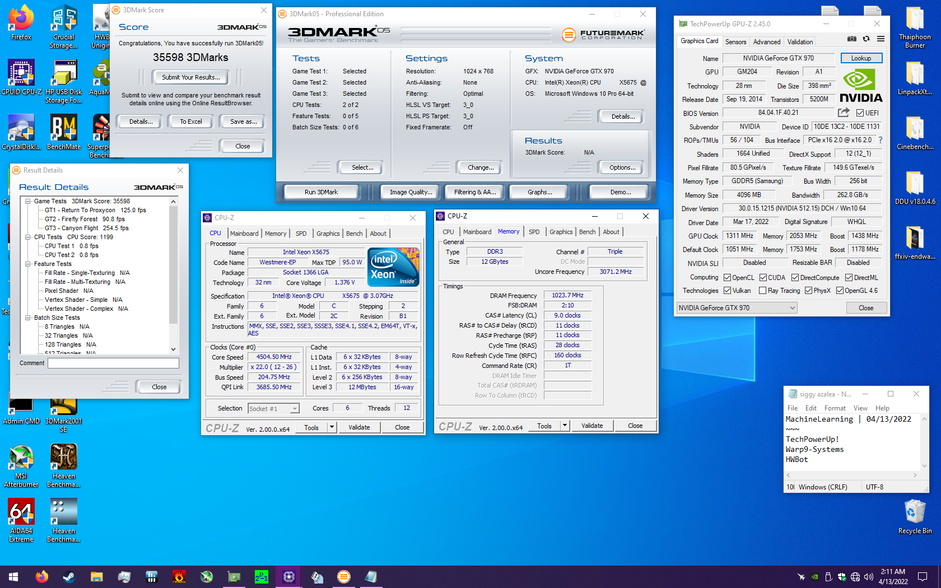The height and width of the screenshot is (588, 941).
Task: Toggle the UEFI checkbox in GPU-Z
Action: (860, 113)
